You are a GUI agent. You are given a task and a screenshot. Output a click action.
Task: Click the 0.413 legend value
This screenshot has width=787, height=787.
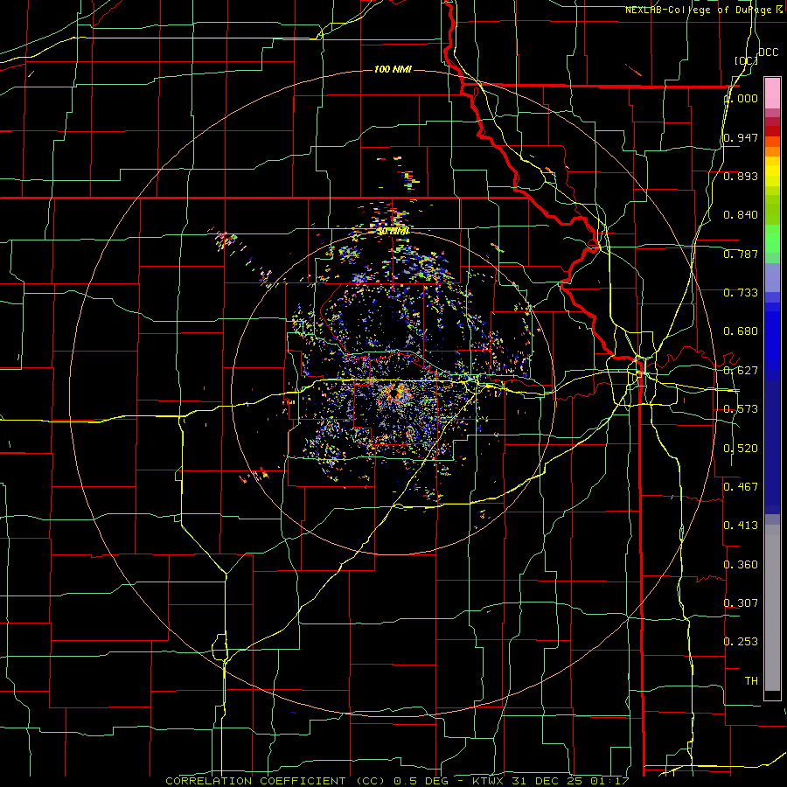741,526
